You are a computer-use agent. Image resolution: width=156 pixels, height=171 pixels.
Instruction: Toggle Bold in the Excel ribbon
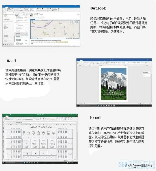coord(11,119)
